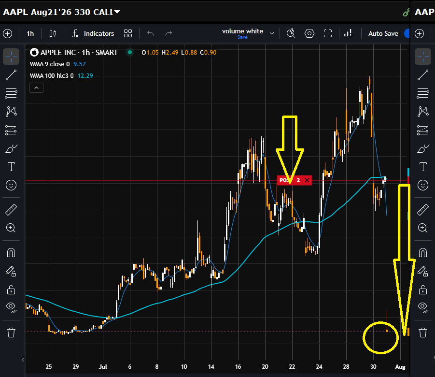Viewport: 435px width, 377px height.
Task: Click the left panel collapse arrow at bottom
Action: [23, 360]
